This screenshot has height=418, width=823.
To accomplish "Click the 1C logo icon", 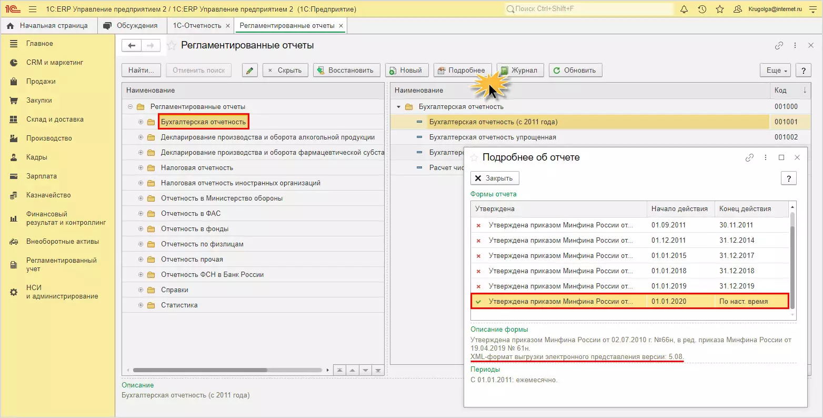I will 13,9.
